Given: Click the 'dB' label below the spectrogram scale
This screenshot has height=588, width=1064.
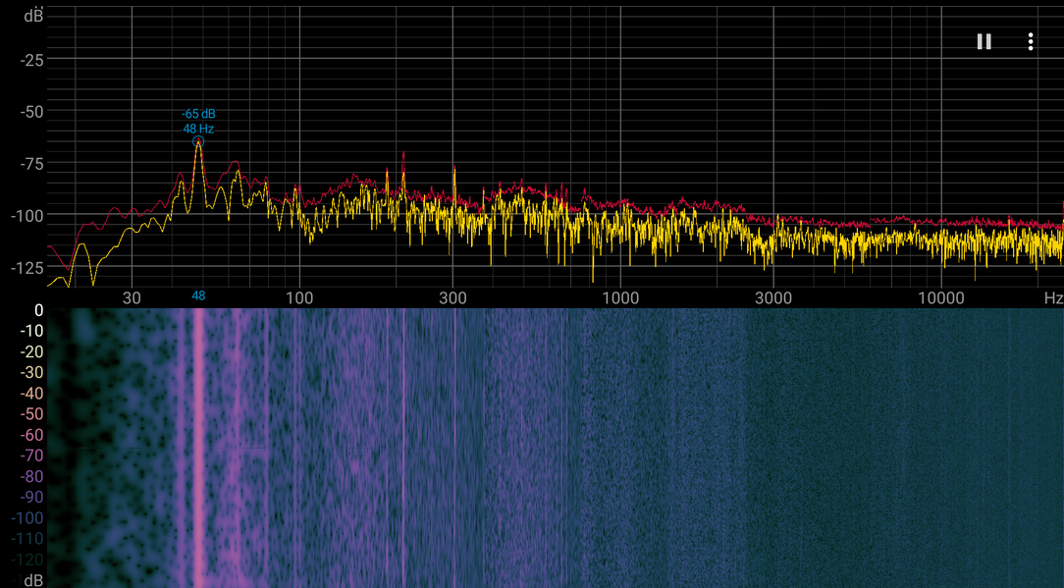Looking at the screenshot, I should tap(33, 580).
